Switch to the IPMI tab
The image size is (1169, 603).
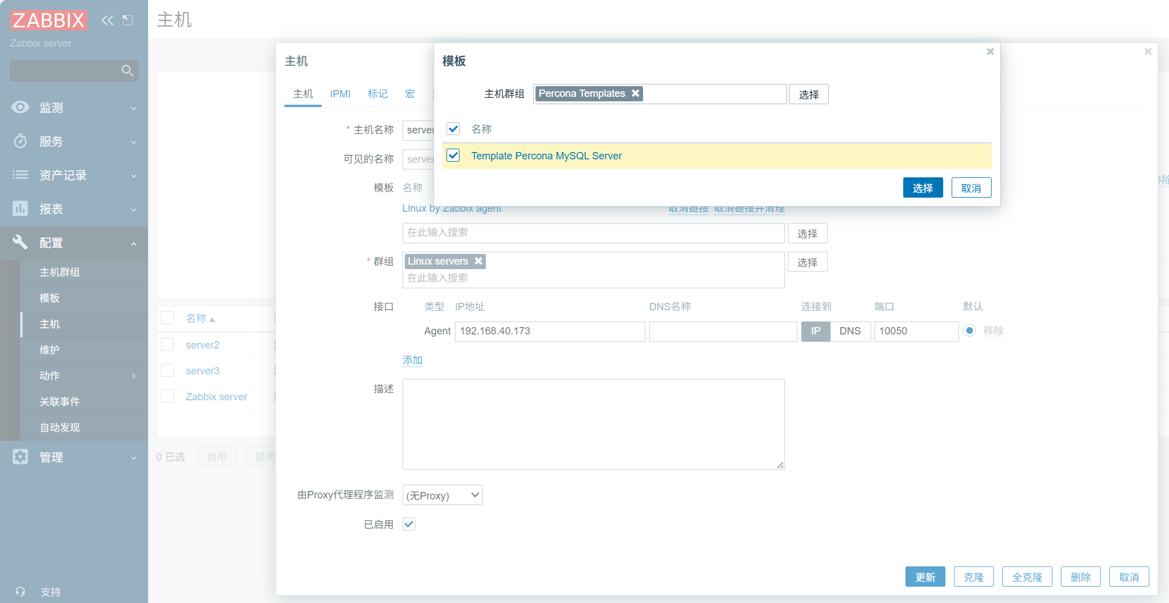[x=340, y=94]
